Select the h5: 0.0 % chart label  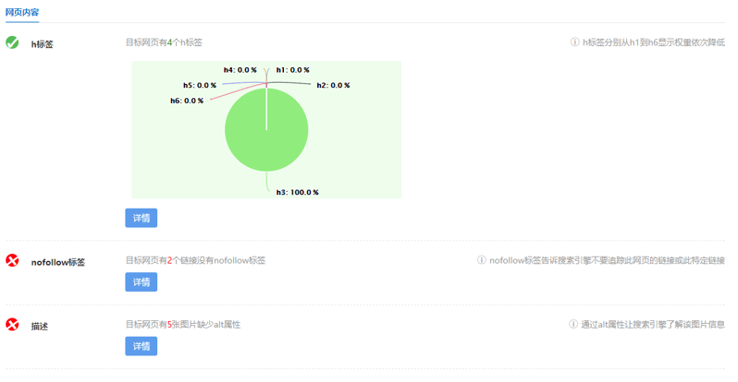[200, 86]
